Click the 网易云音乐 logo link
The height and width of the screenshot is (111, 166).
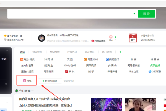(98, 41)
